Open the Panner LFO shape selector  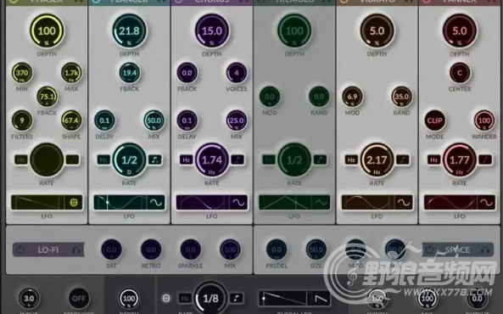tap(486, 203)
